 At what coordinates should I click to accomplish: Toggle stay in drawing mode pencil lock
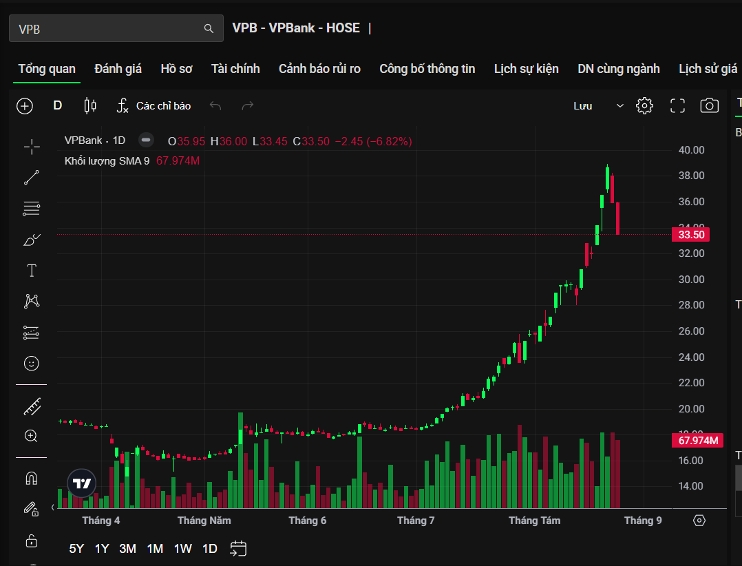[31, 509]
